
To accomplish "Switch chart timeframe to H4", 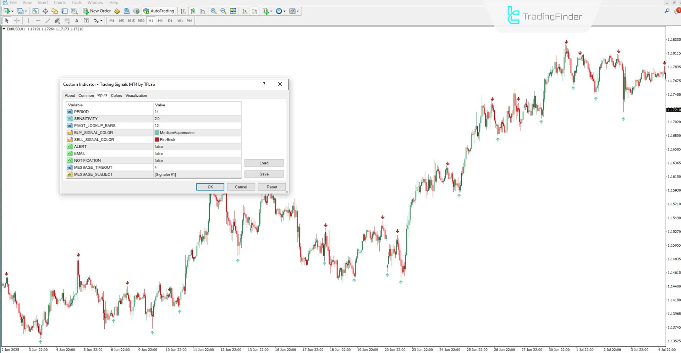I will coord(160,21).
